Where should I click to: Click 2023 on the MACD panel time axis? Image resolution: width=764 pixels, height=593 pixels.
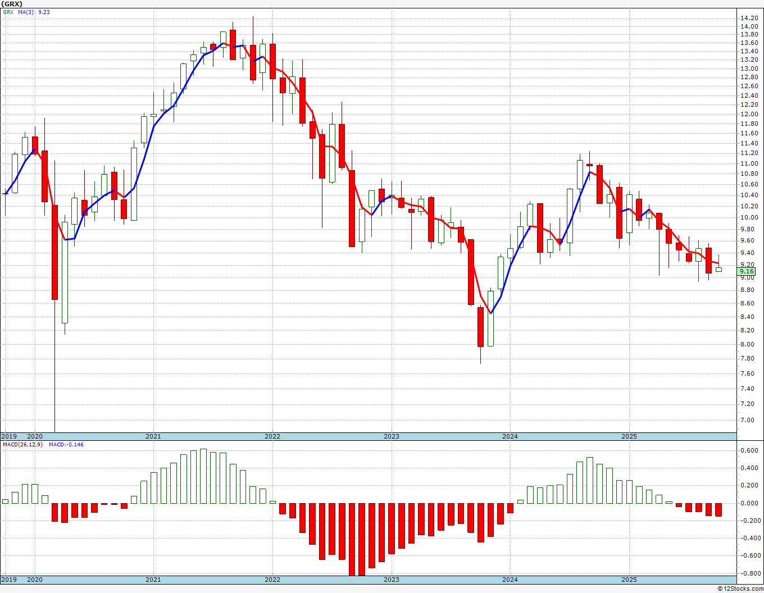pyautogui.click(x=392, y=580)
